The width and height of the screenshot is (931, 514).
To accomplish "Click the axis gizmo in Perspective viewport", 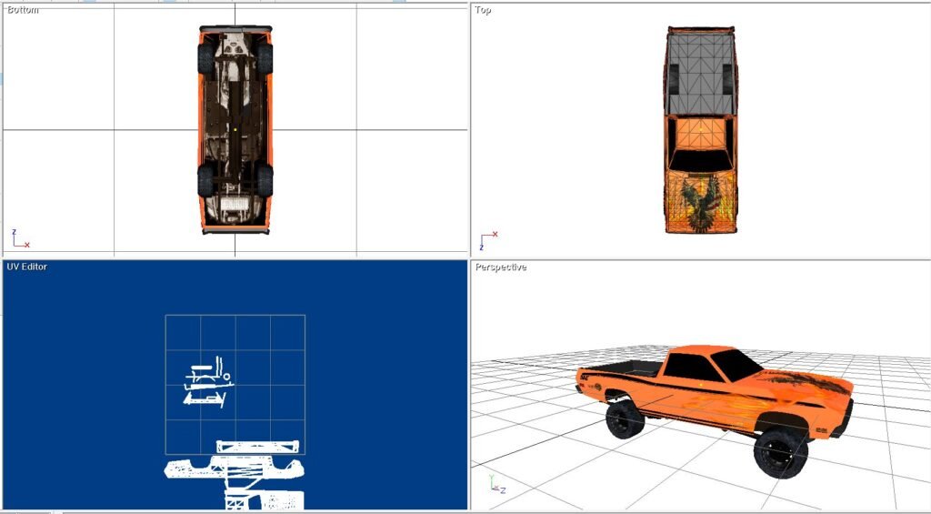I will pyautogui.click(x=496, y=484).
